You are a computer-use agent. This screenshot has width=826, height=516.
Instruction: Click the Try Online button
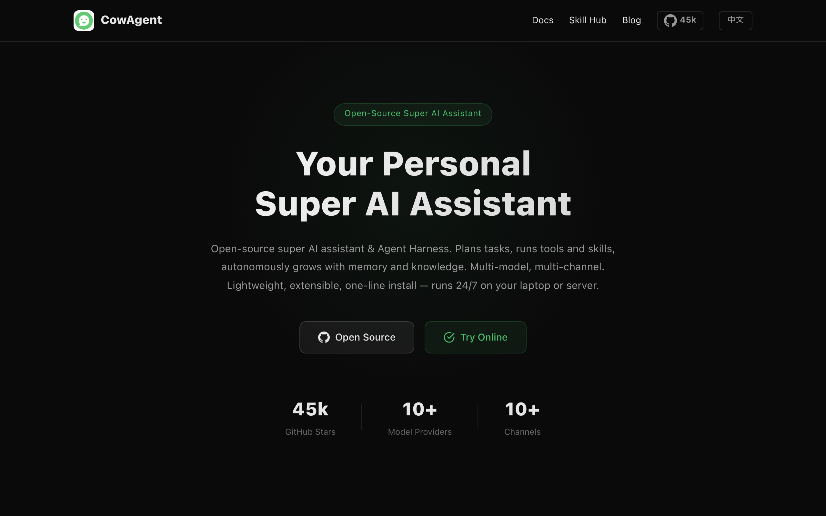tap(475, 337)
